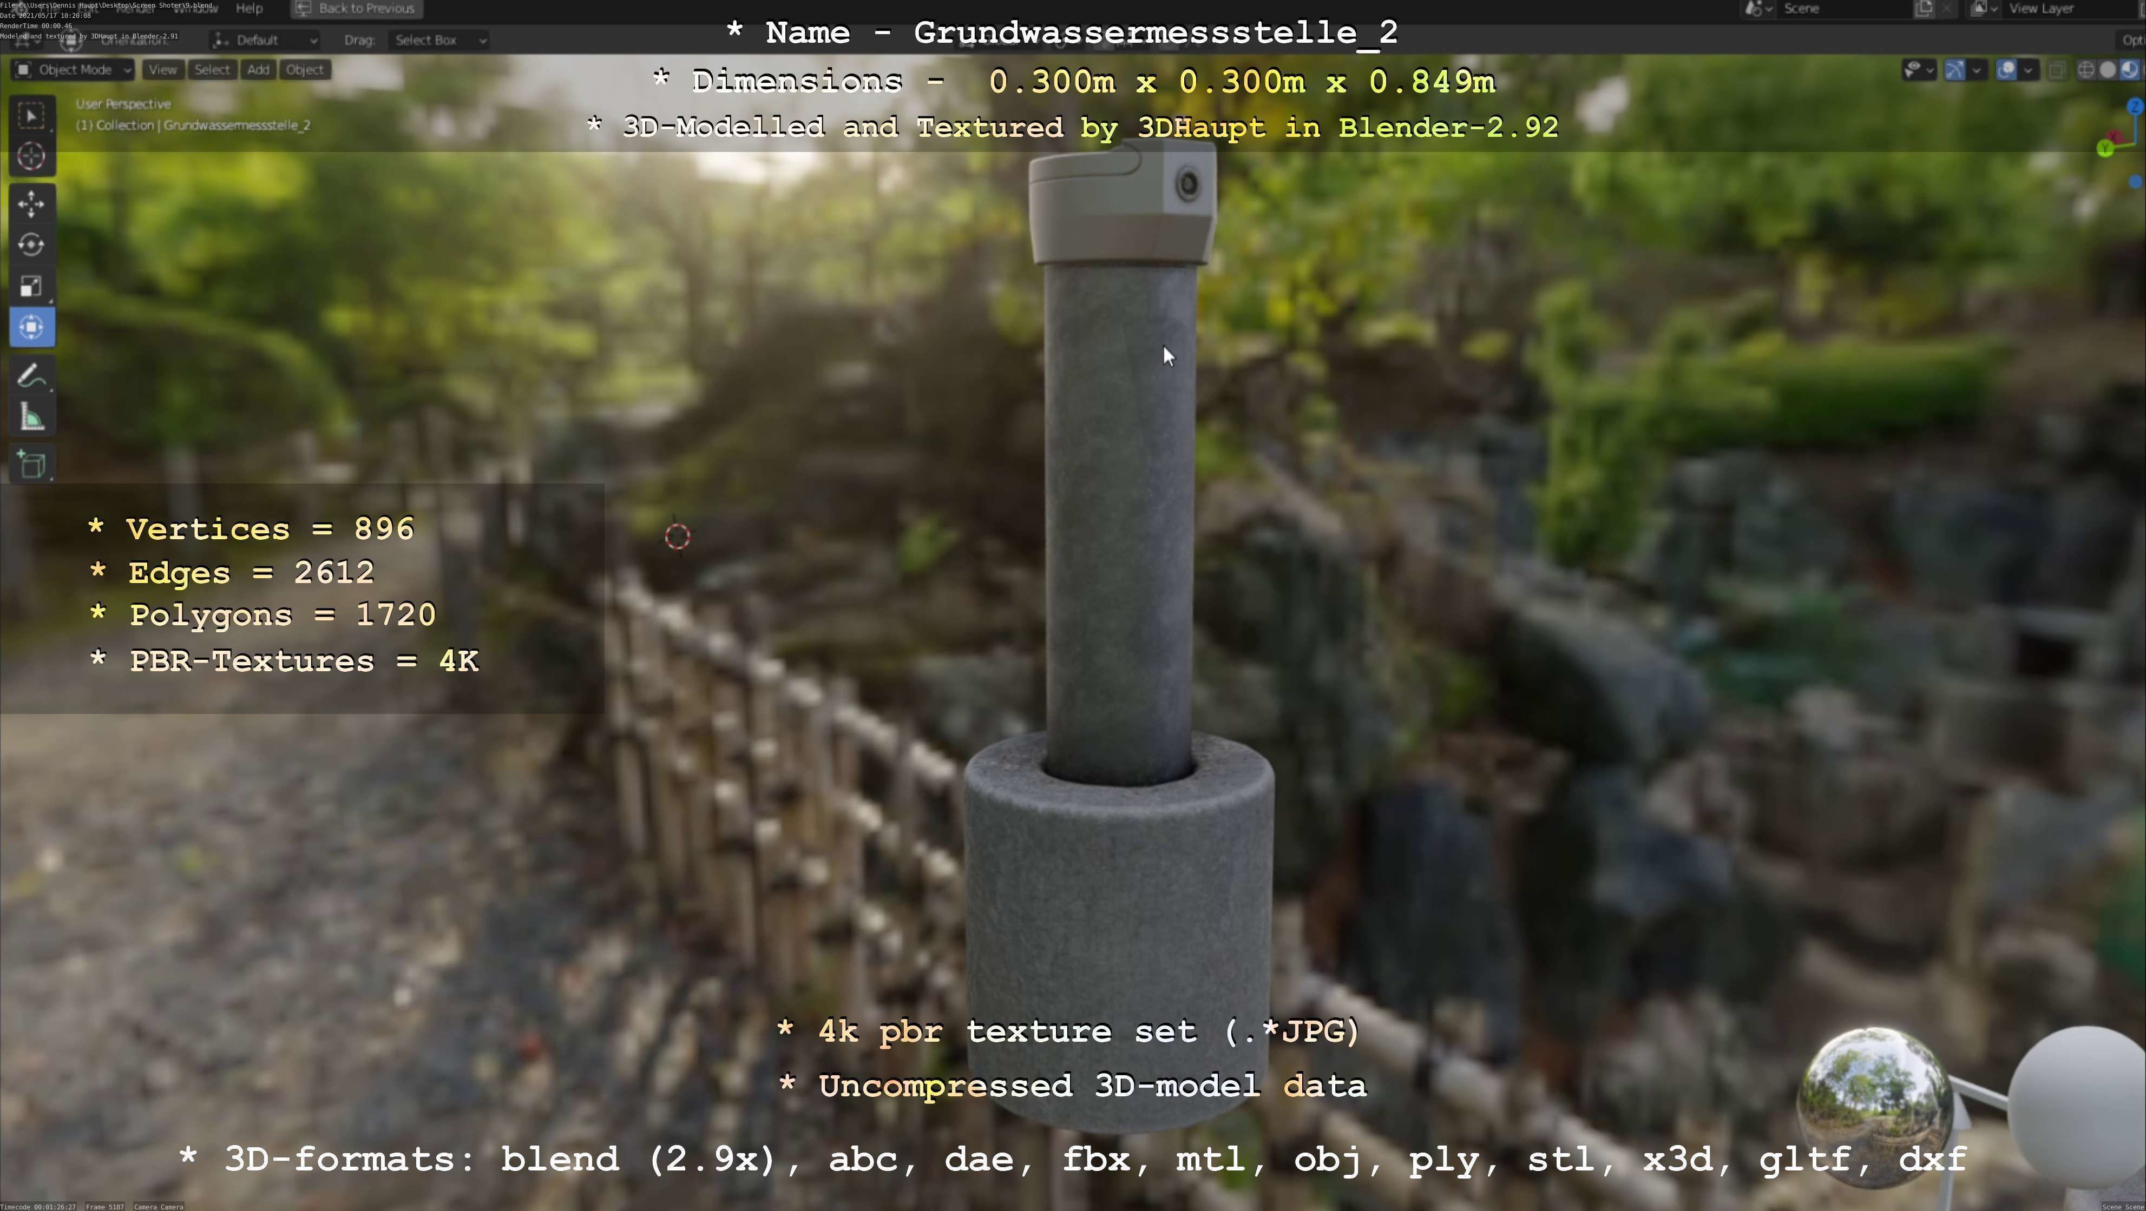Screen dimensions: 2146x1211
Task: Pick the Rotate tool
Action: point(31,244)
